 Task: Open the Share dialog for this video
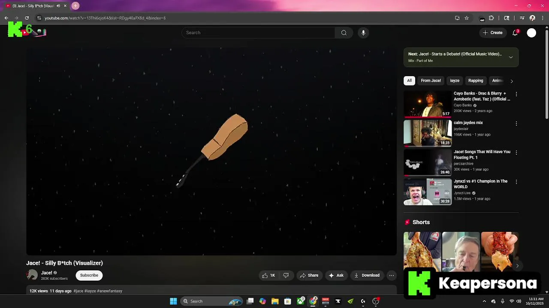click(309, 275)
